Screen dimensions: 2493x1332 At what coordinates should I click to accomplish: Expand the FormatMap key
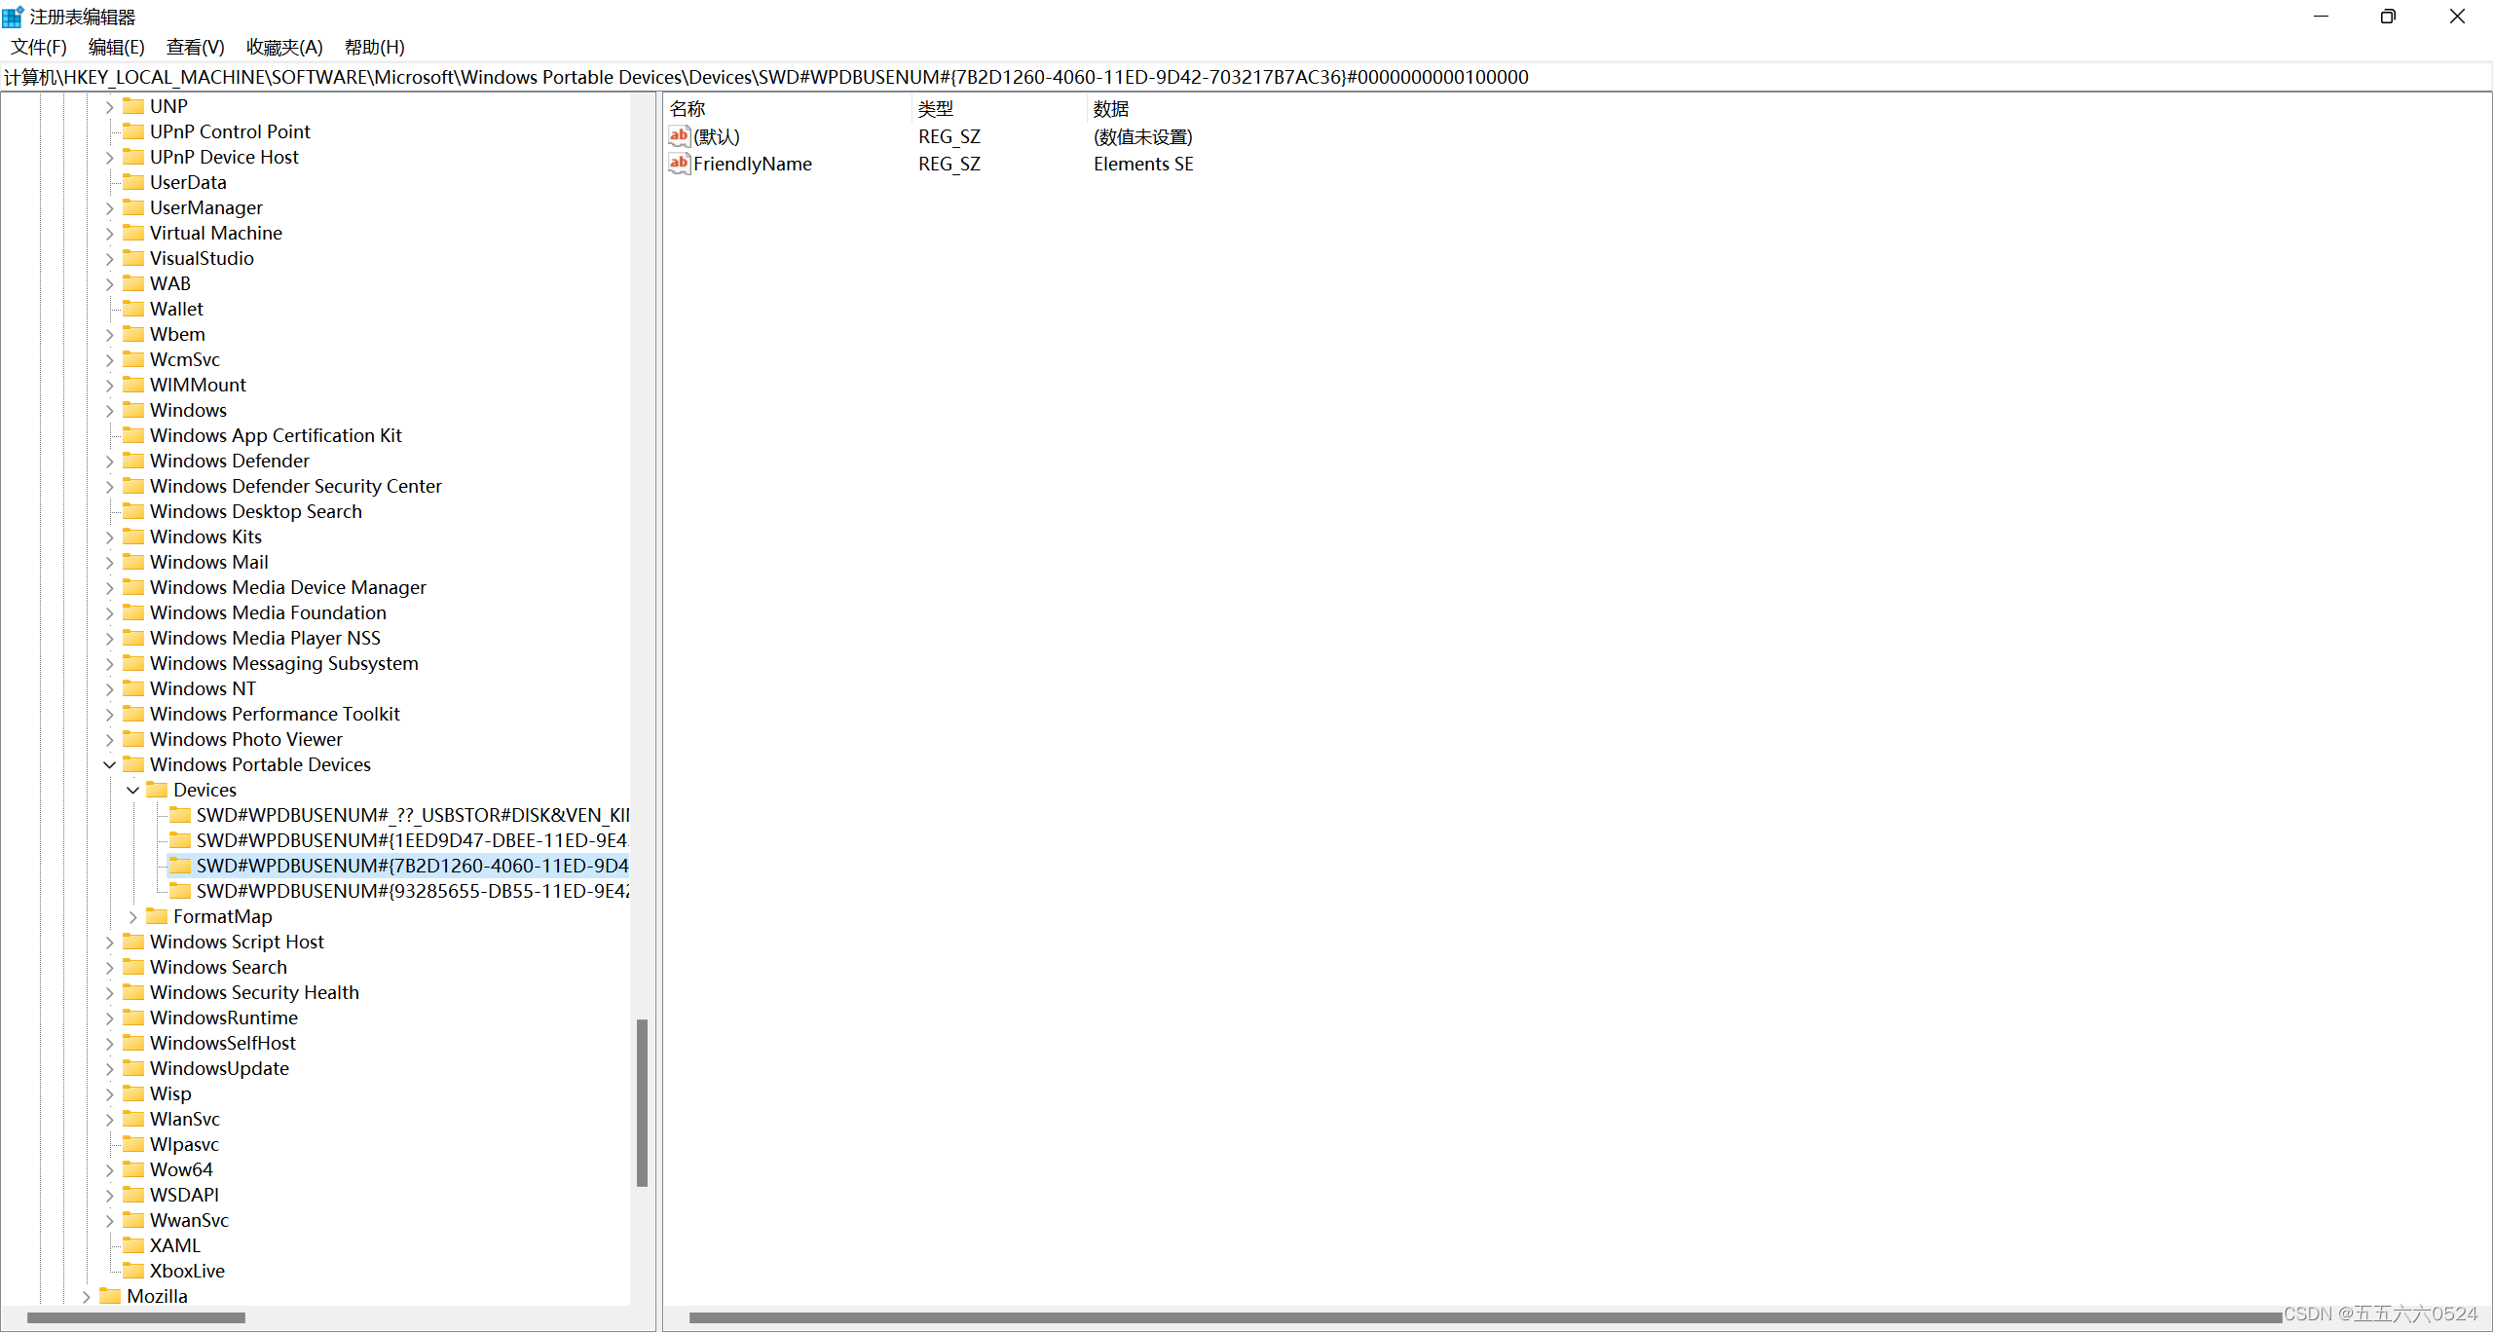133,916
